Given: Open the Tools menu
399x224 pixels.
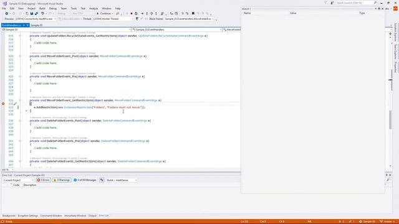Looking at the screenshot, I should point(74,8).
